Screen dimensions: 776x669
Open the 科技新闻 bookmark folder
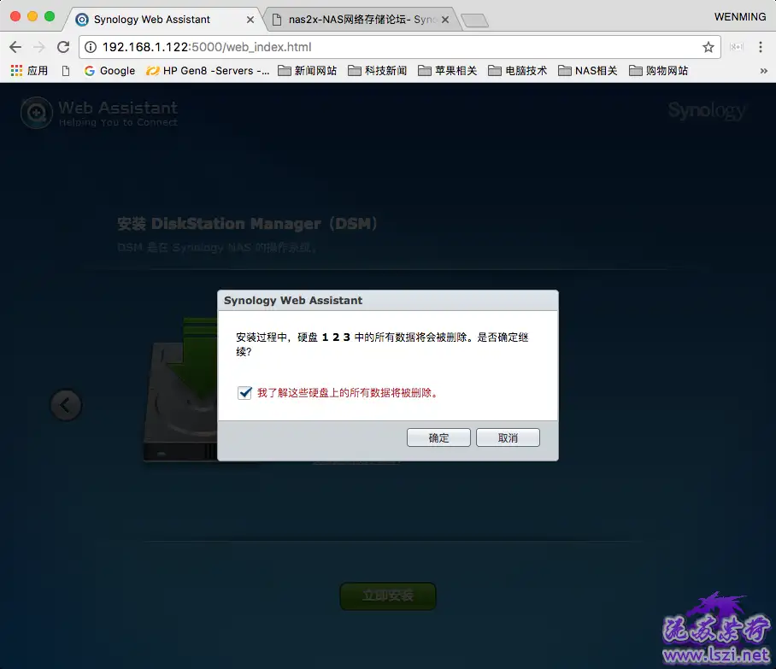point(378,71)
